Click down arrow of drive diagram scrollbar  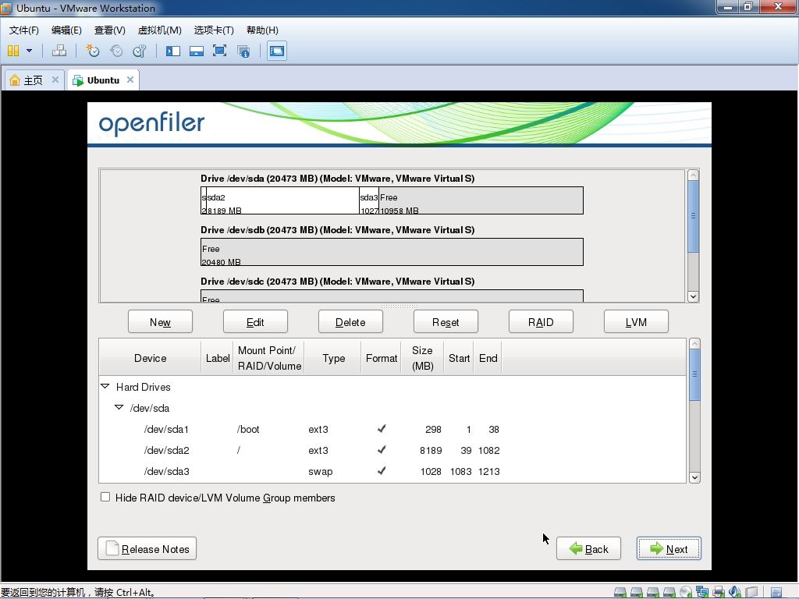coord(693,296)
